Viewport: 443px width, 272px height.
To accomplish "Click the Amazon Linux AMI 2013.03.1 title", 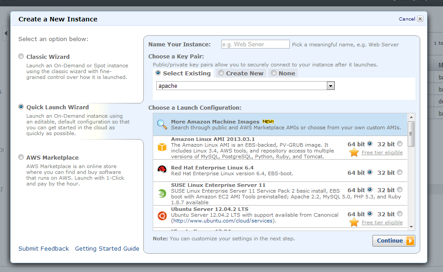I will click(x=213, y=139).
